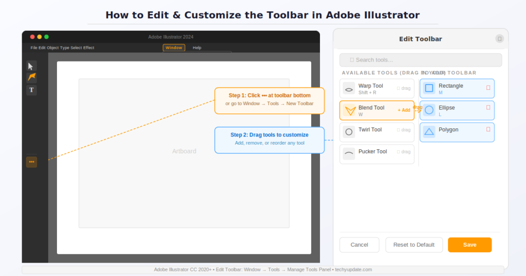The width and height of the screenshot is (526, 276).
Task: Click the Polygon label
Action: (448, 130)
